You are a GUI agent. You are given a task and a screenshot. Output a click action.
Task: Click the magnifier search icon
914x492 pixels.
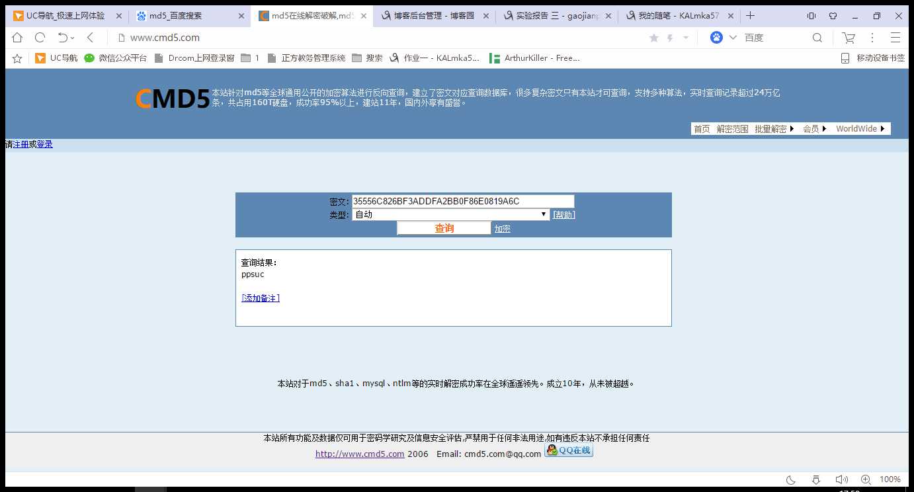[817, 38]
